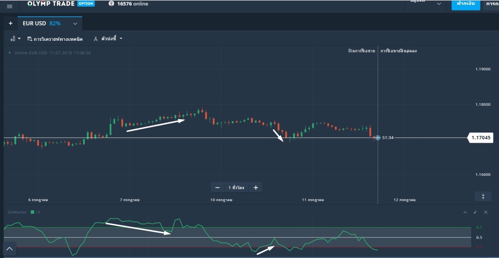Expand the account type dropdown chevron
Viewport: 499px width, 258px height.
pyautogui.click(x=439, y=4)
